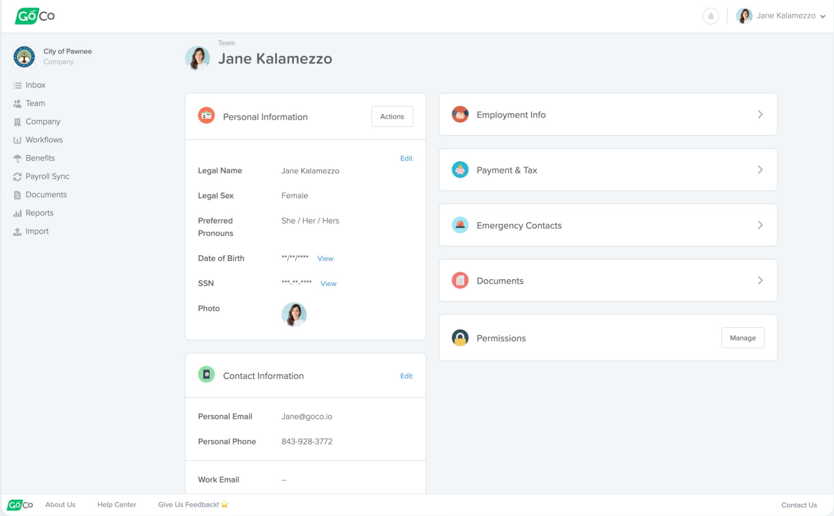The width and height of the screenshot is (834, 516).
Task: Open the Benefits page
Action: [40, 158]
